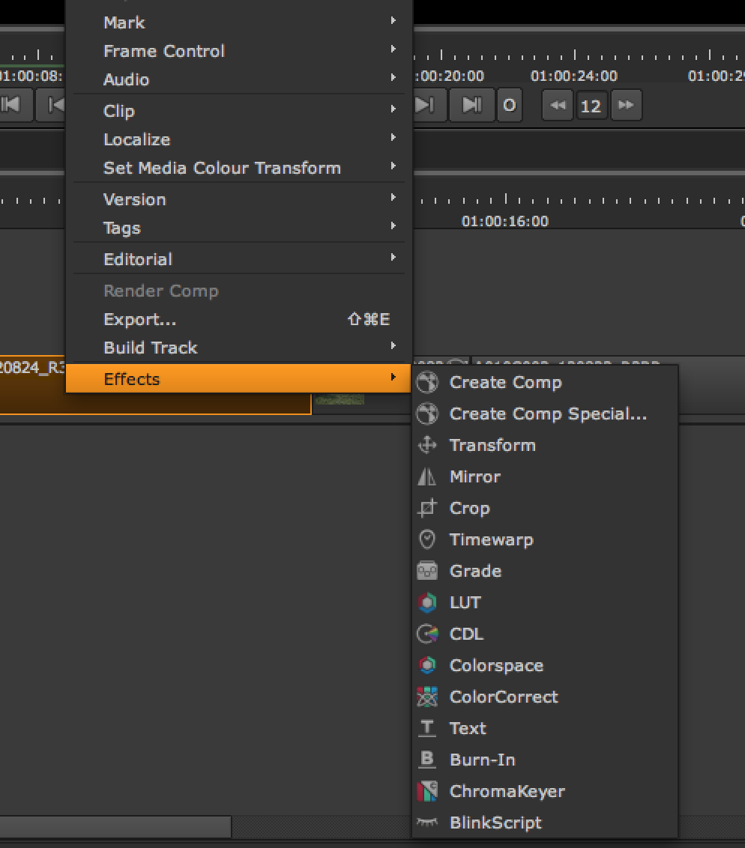Apply a Grade effect

pos(474,571)
